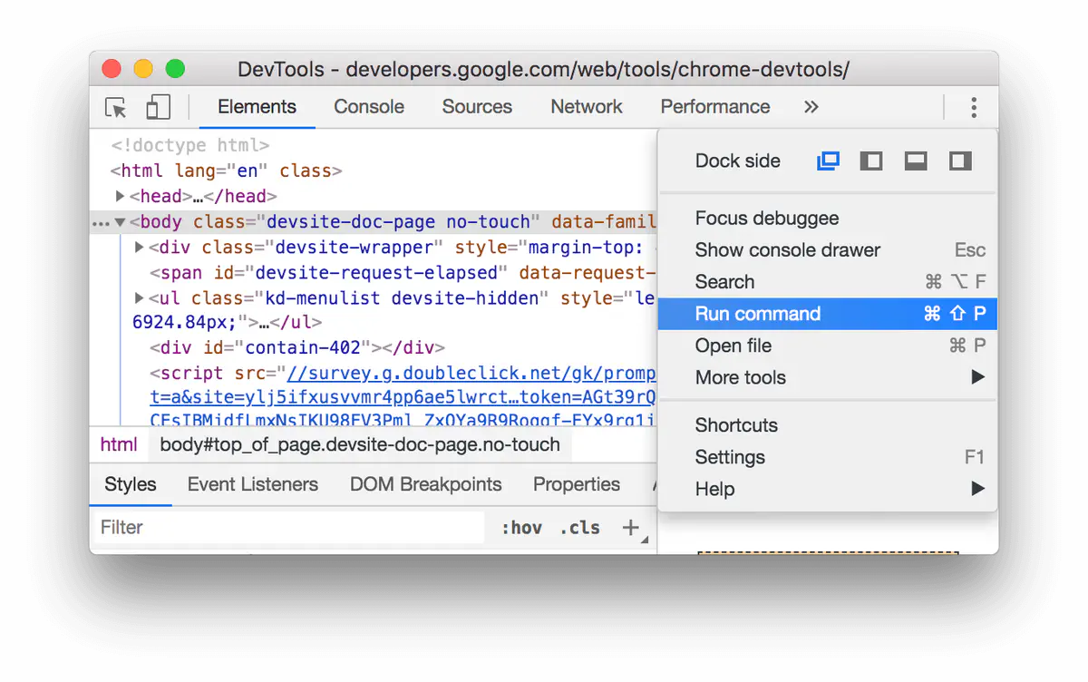This screenshot has width=1088, height=682.
Task: Focus the Filter styles input field
Action: (x=289, y=528)
